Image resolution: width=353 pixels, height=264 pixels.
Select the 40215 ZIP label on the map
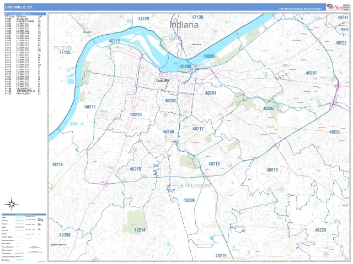tap(135, 169)
